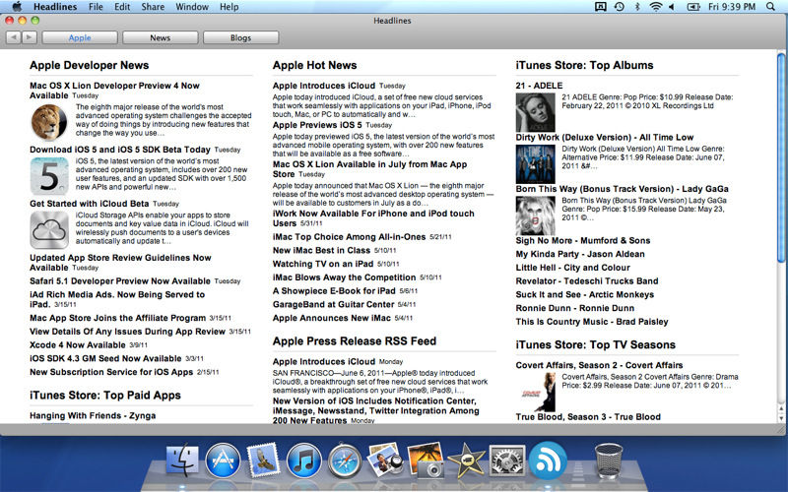Click the Dirty Work album cover
Image resolution: width=788 pixels, height=492 pixels.
[x=535, y=164]
